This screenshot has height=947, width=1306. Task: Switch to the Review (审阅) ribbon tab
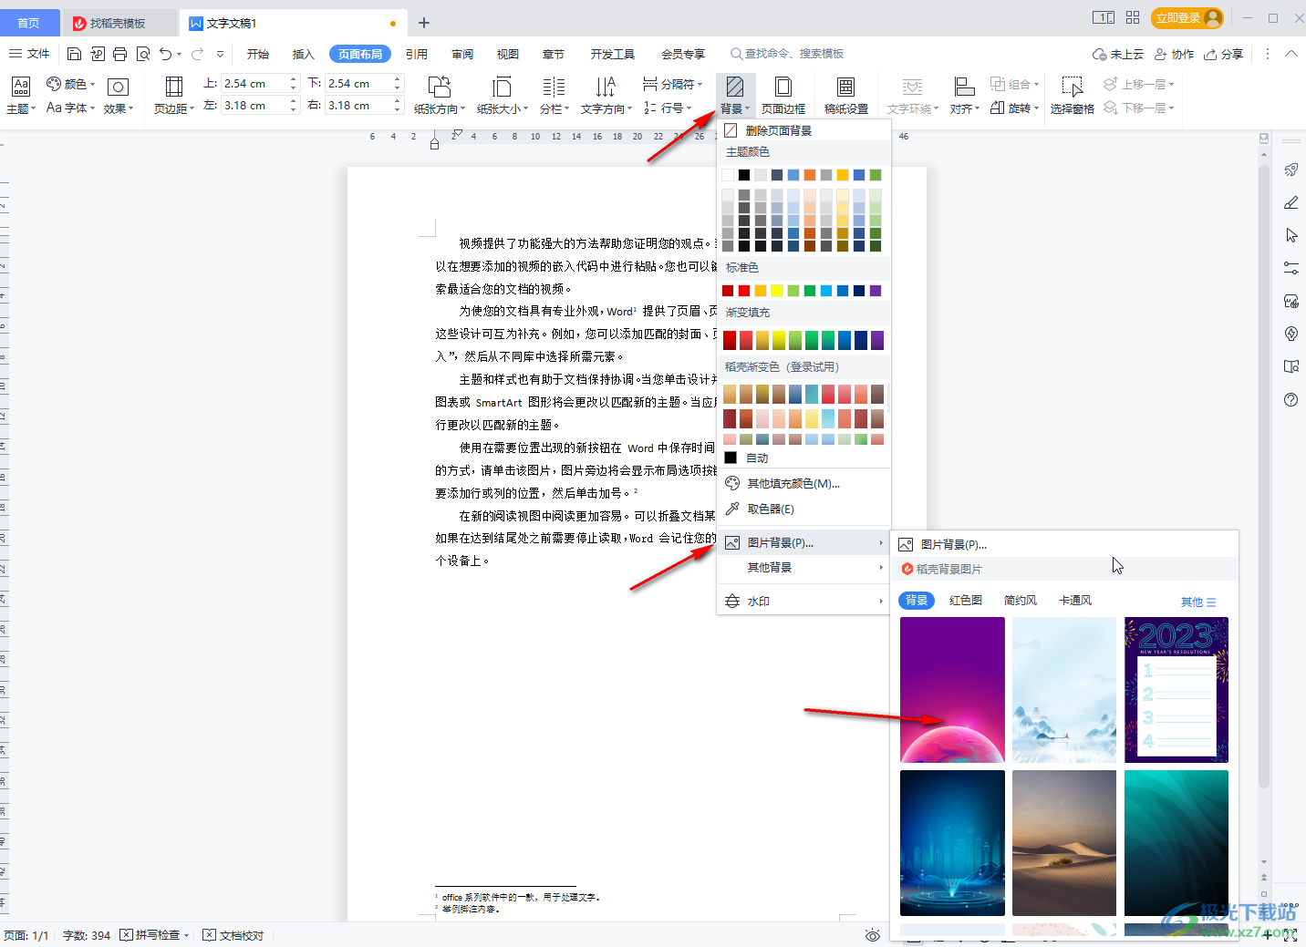pyautogui.click(x=462, y=54)
